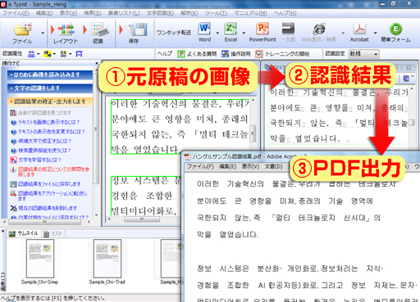Switch to the リスト tab
This screenshot has width=420, height=302.
53,233
